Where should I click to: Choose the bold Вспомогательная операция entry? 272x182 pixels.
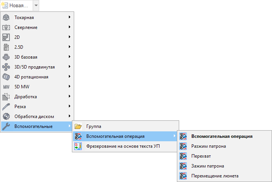pos(222,136)
